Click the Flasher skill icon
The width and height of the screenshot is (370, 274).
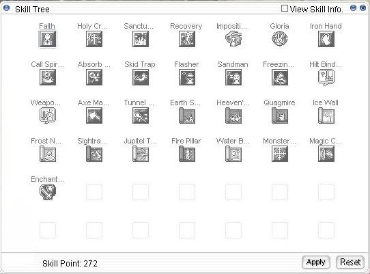tap(187, 77)
